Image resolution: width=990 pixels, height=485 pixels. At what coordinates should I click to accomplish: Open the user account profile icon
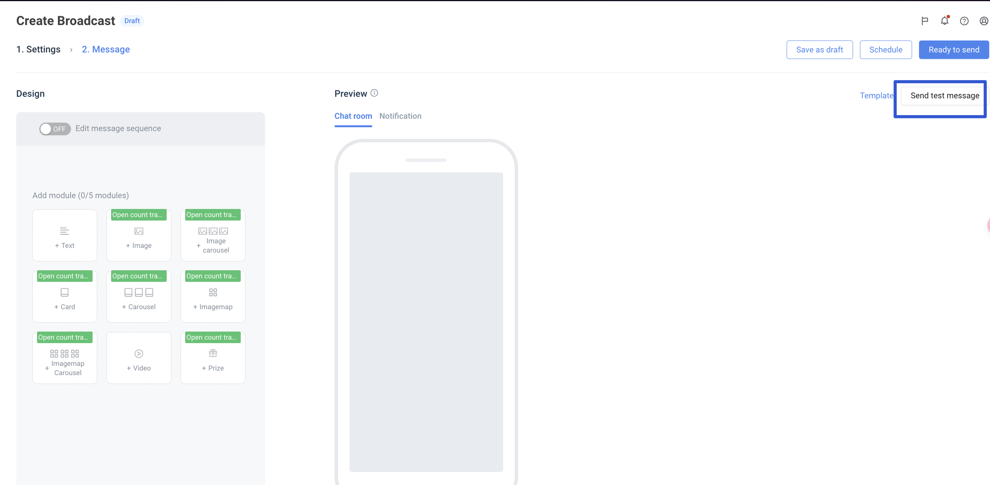pos(983,21)
